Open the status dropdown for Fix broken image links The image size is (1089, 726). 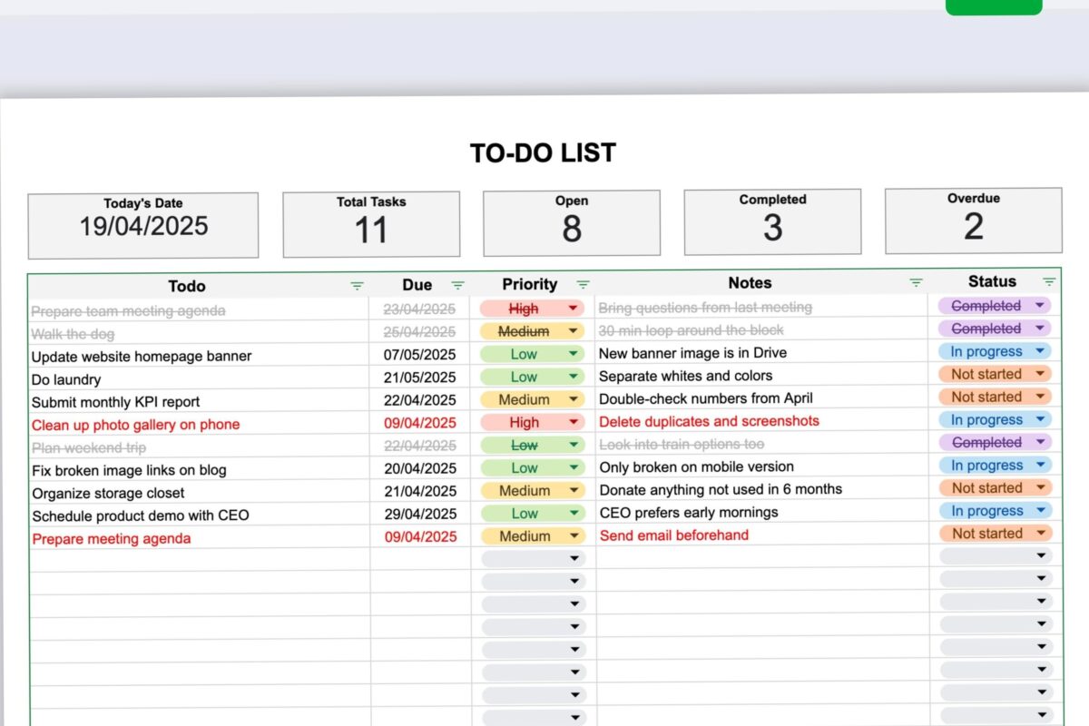pyautogui.click(x=1042, y=465)
